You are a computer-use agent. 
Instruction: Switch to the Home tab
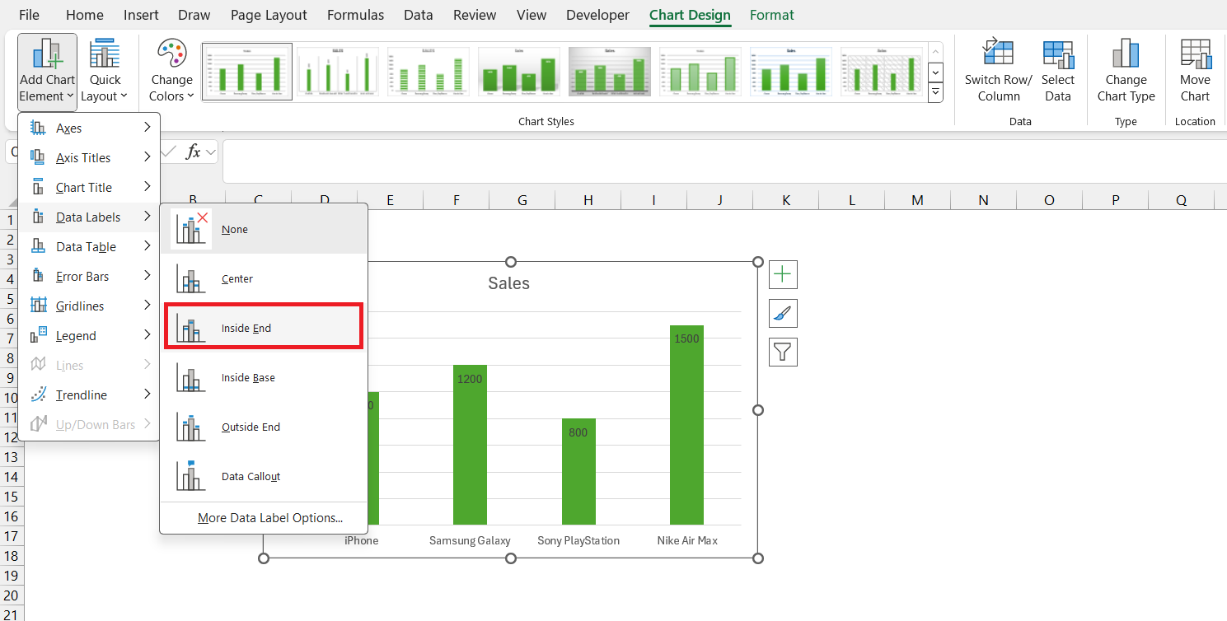click(85, 15)
